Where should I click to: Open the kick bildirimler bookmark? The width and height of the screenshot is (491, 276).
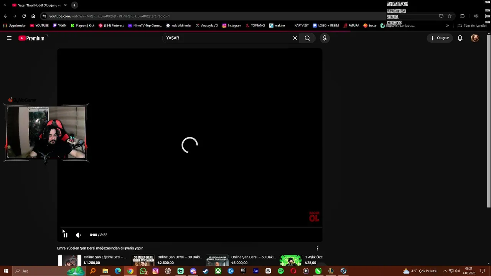pos(178,26)
